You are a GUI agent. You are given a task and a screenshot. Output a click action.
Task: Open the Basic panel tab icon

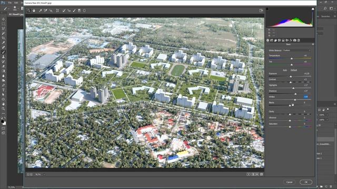(268, 40)
